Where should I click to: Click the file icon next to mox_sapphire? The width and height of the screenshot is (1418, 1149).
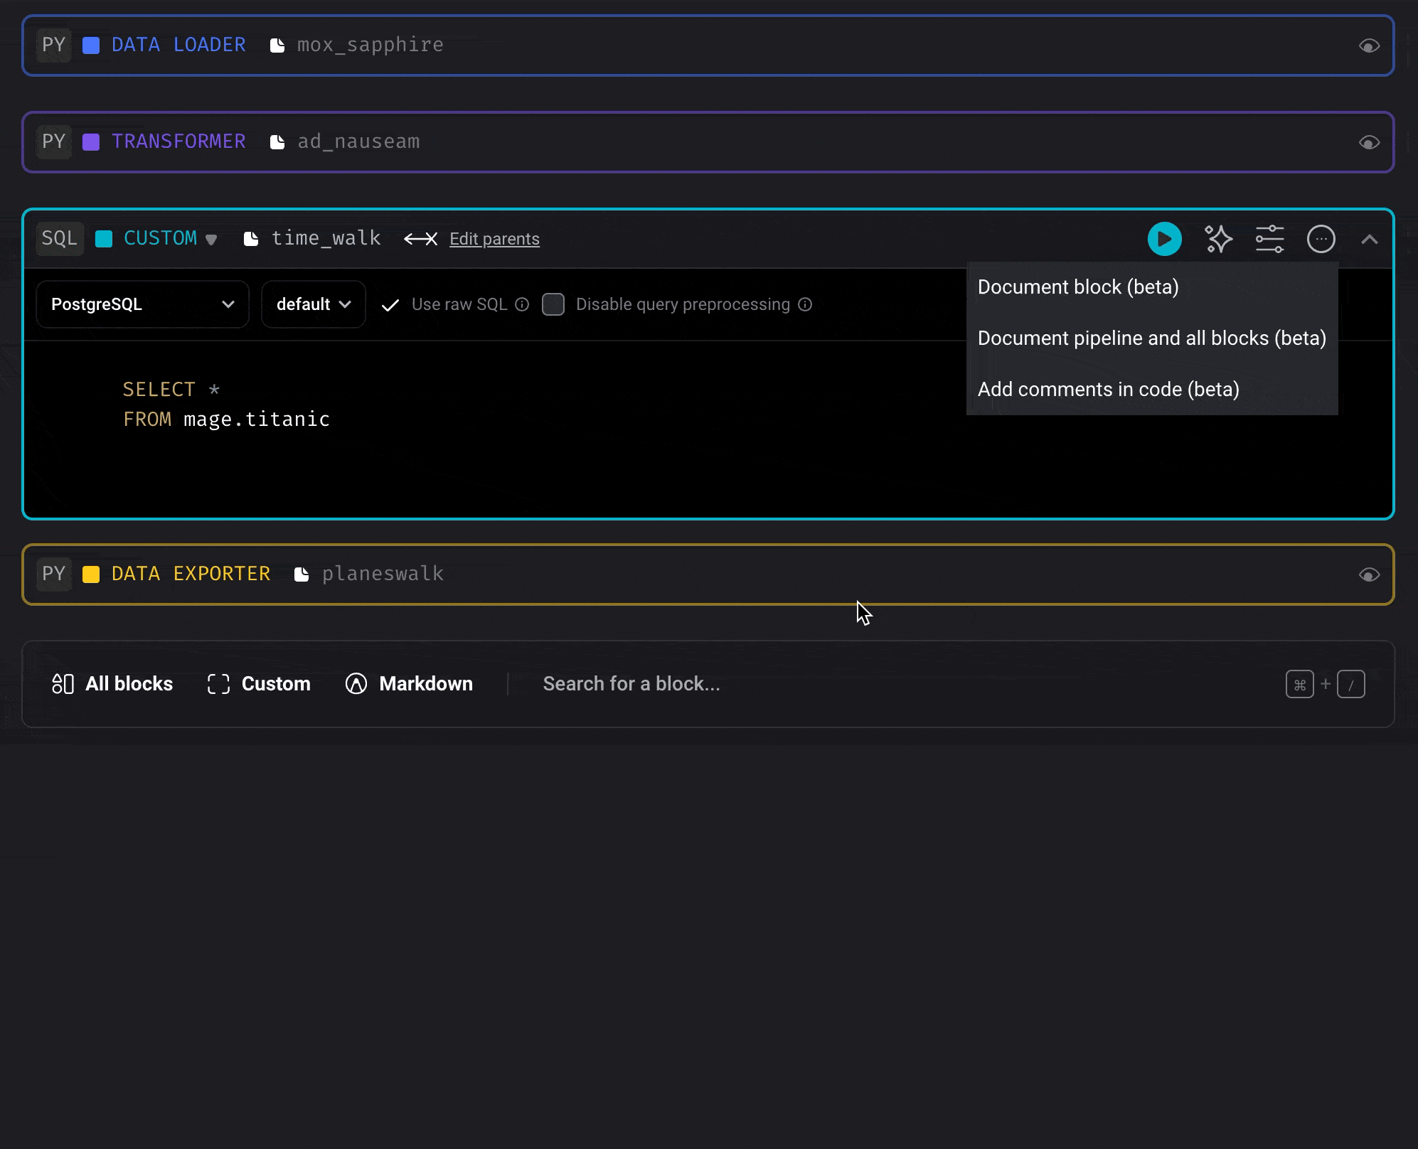tap(277, 46)
